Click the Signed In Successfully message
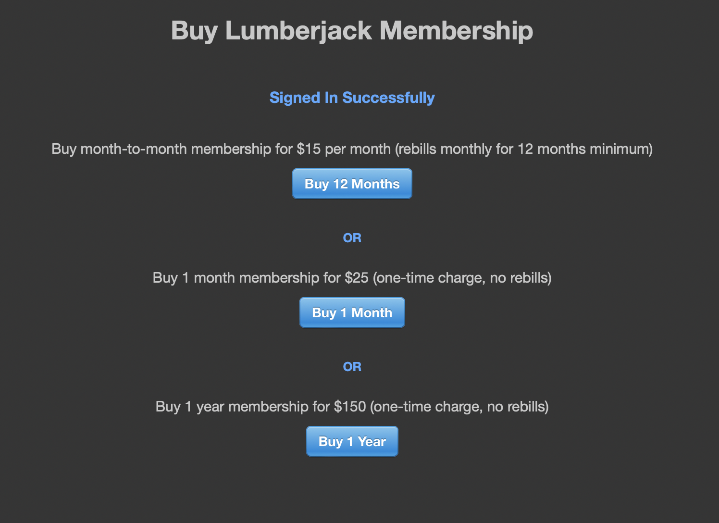Viewport: 719px width, 523px height. pos(352,98)
